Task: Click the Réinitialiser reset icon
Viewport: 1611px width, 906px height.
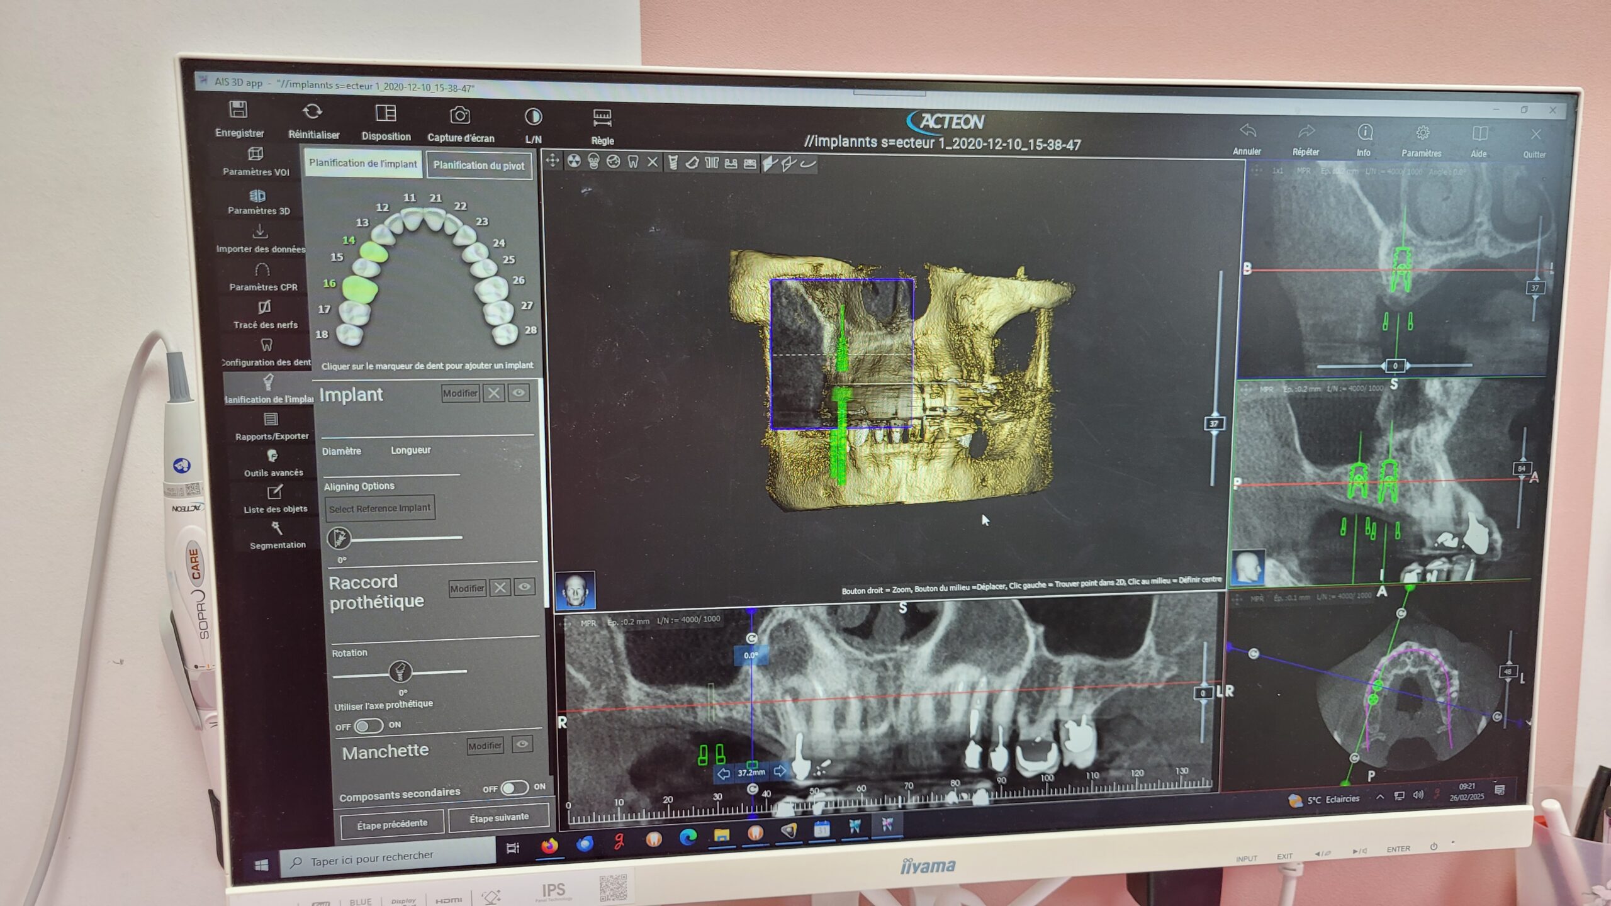Action: coord(313,113)
